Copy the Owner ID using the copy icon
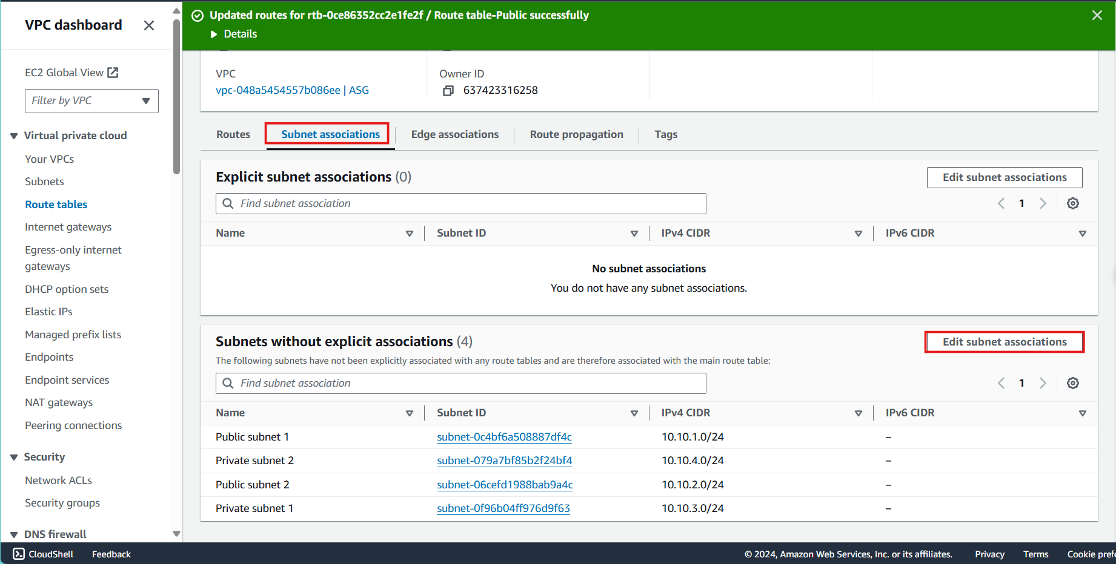 coord(448,90)
